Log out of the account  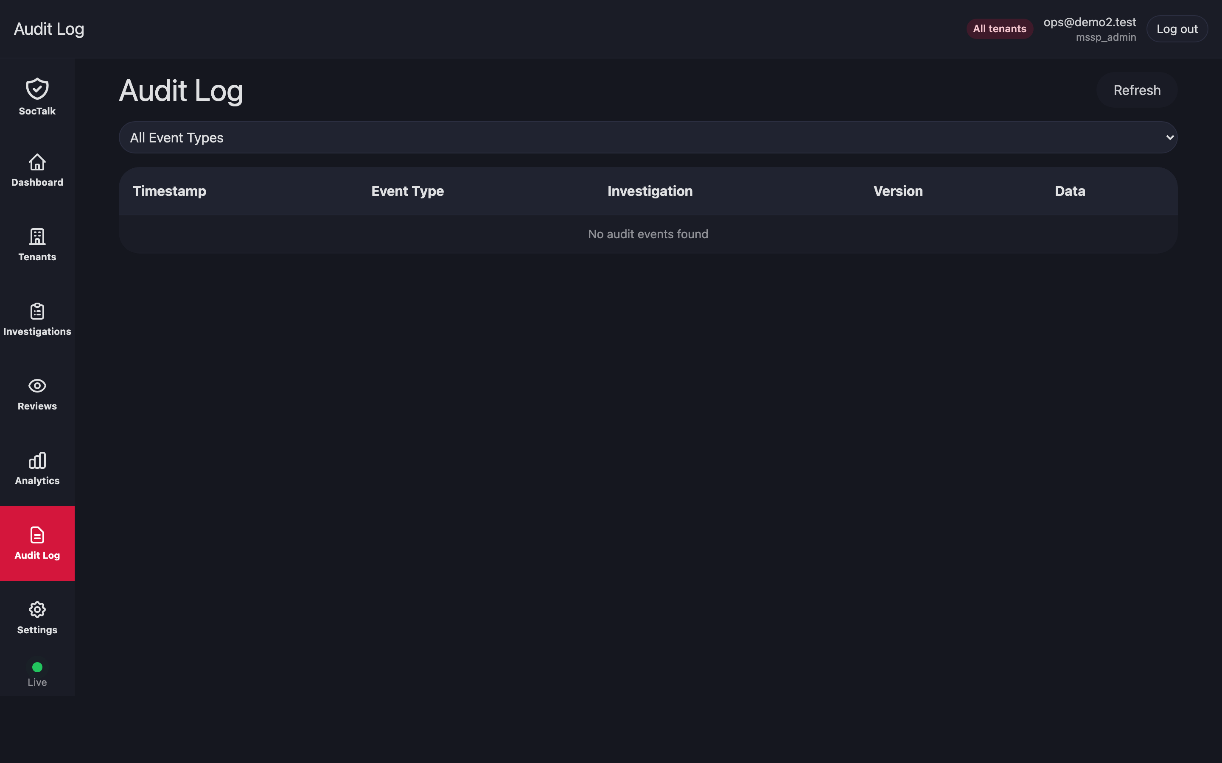click(x=1177, y=29)
